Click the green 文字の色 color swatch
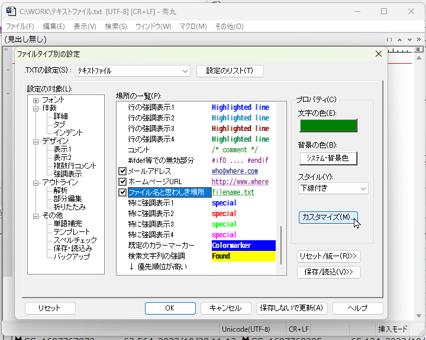The width and height of the screenshot is (426, 340). [328, 126]
